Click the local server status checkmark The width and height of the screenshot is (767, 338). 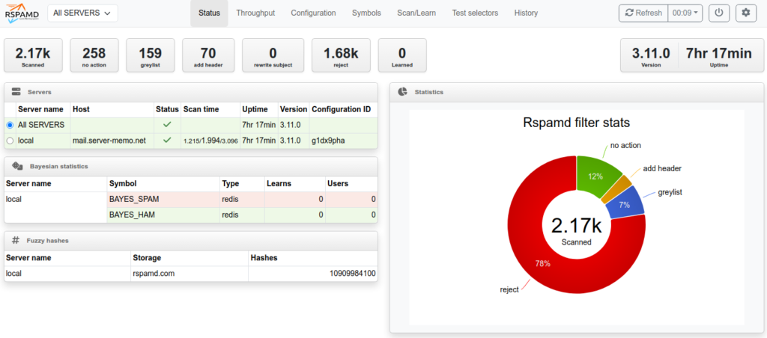pyautogui.click(x=166, y=140)
